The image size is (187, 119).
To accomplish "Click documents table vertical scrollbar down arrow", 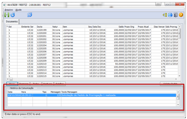I will [x=179, y=76].
